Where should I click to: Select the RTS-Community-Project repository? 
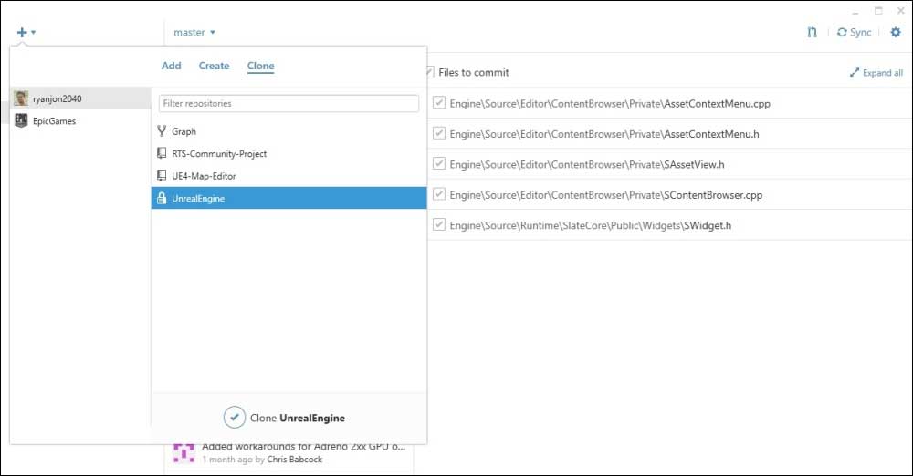[289, 153]
